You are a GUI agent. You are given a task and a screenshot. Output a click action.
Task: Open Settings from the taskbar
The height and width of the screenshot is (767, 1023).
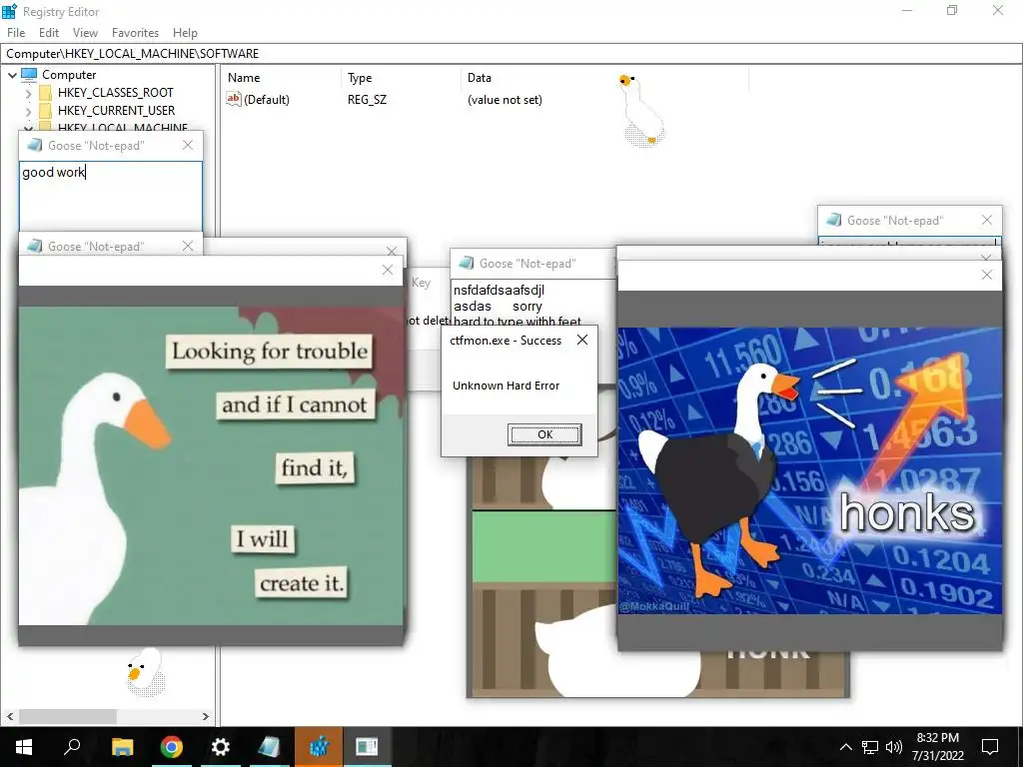[x=221, y=747]
